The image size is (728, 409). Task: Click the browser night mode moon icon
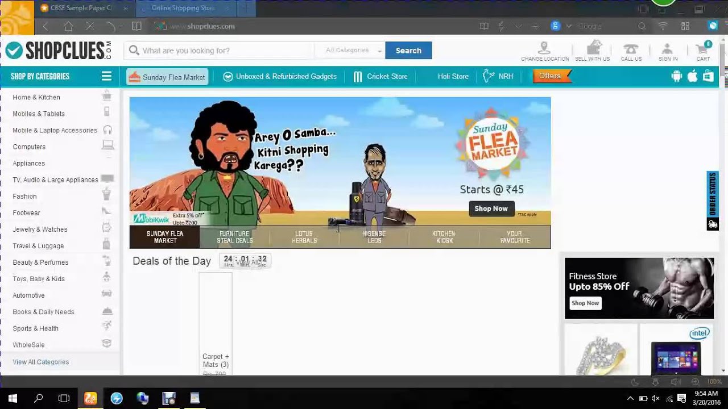click(x=635, y=382)
